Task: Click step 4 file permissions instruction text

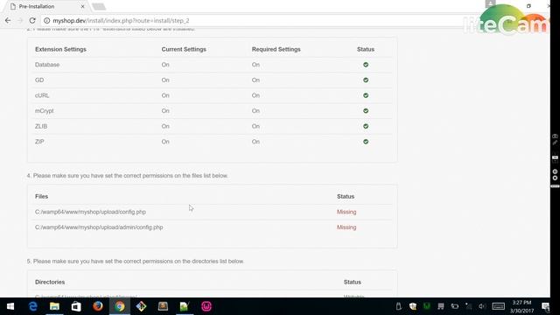Action: click(x=128, y=176)
